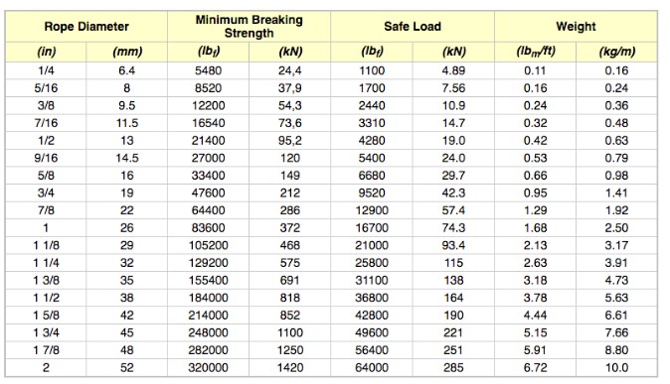
Task: Select the 852 kN value
Action: [289, 316]
